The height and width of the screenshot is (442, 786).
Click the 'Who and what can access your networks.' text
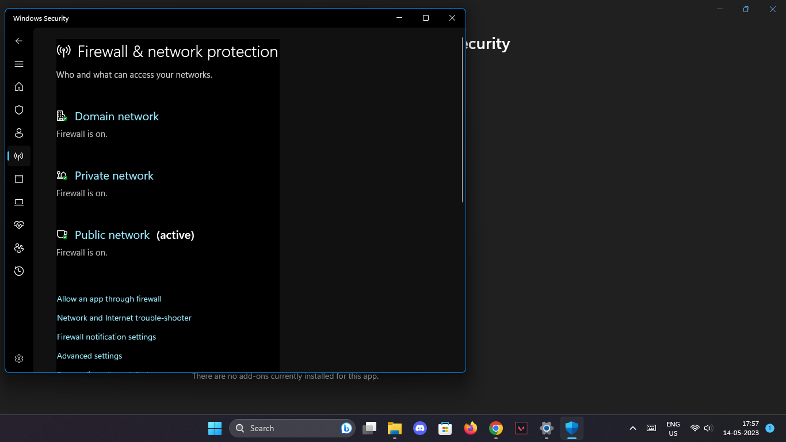(134, 75)
